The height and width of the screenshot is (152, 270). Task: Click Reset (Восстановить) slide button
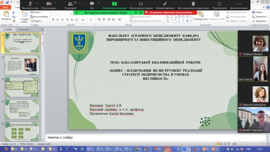39,16
